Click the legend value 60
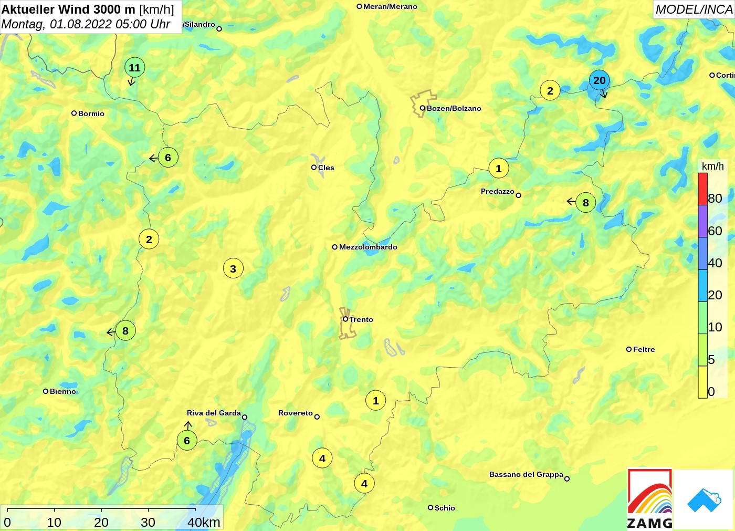 [715, 231]
